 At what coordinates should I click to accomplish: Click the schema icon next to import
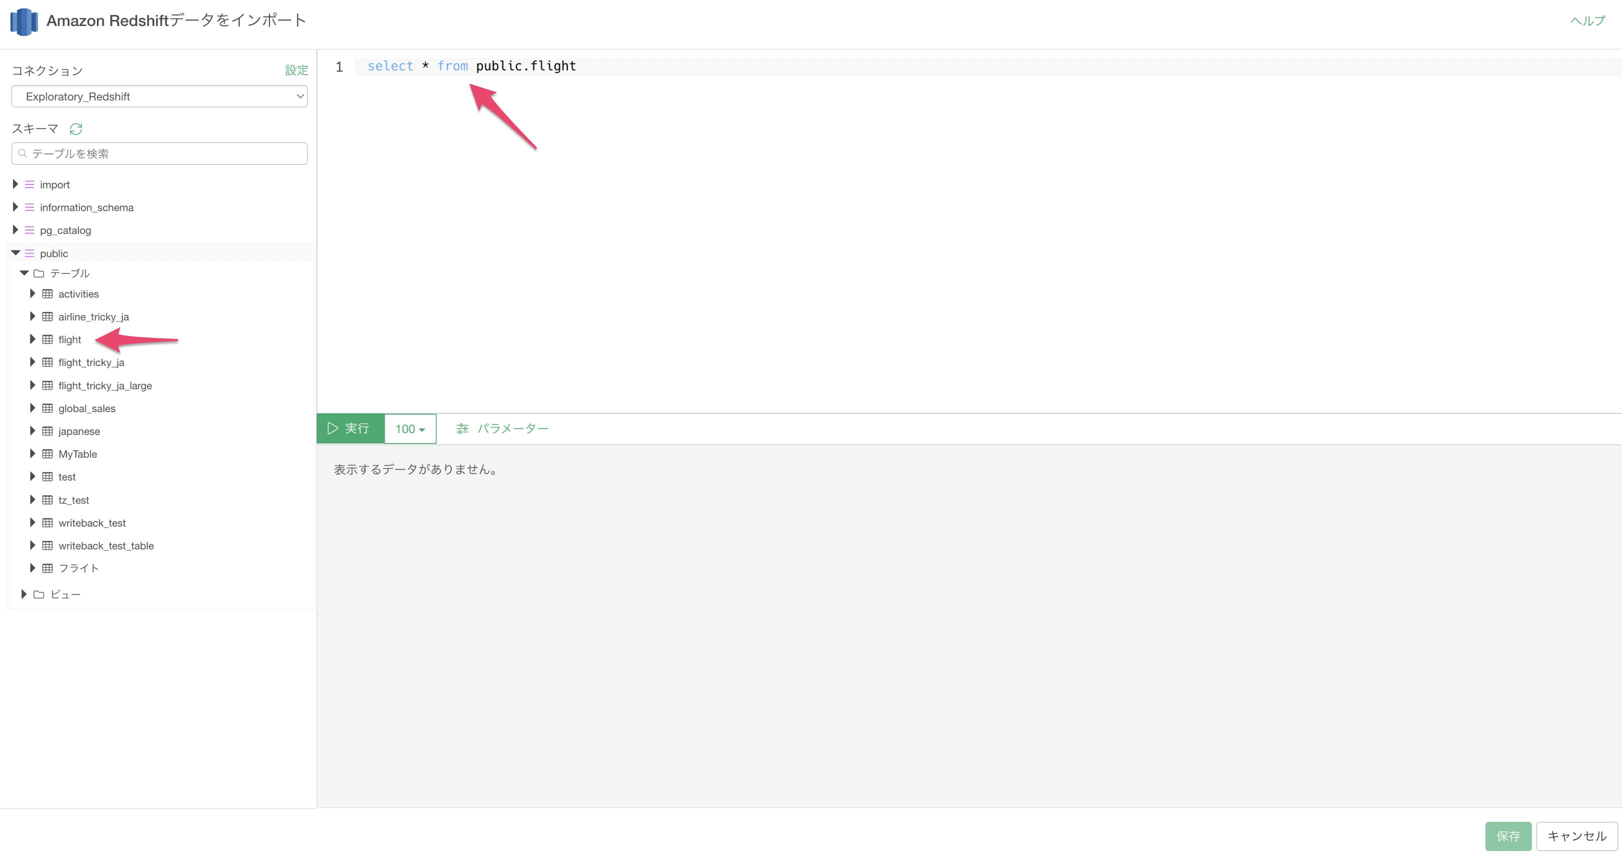[29, 184]
